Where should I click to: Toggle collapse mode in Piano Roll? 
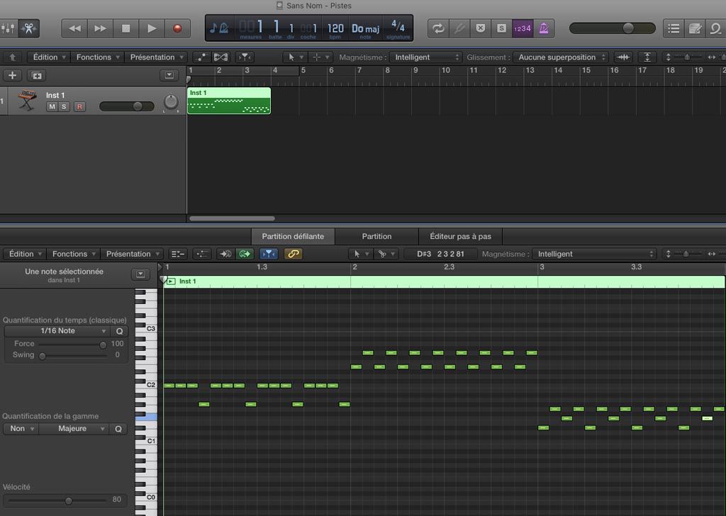pos(178,254)
